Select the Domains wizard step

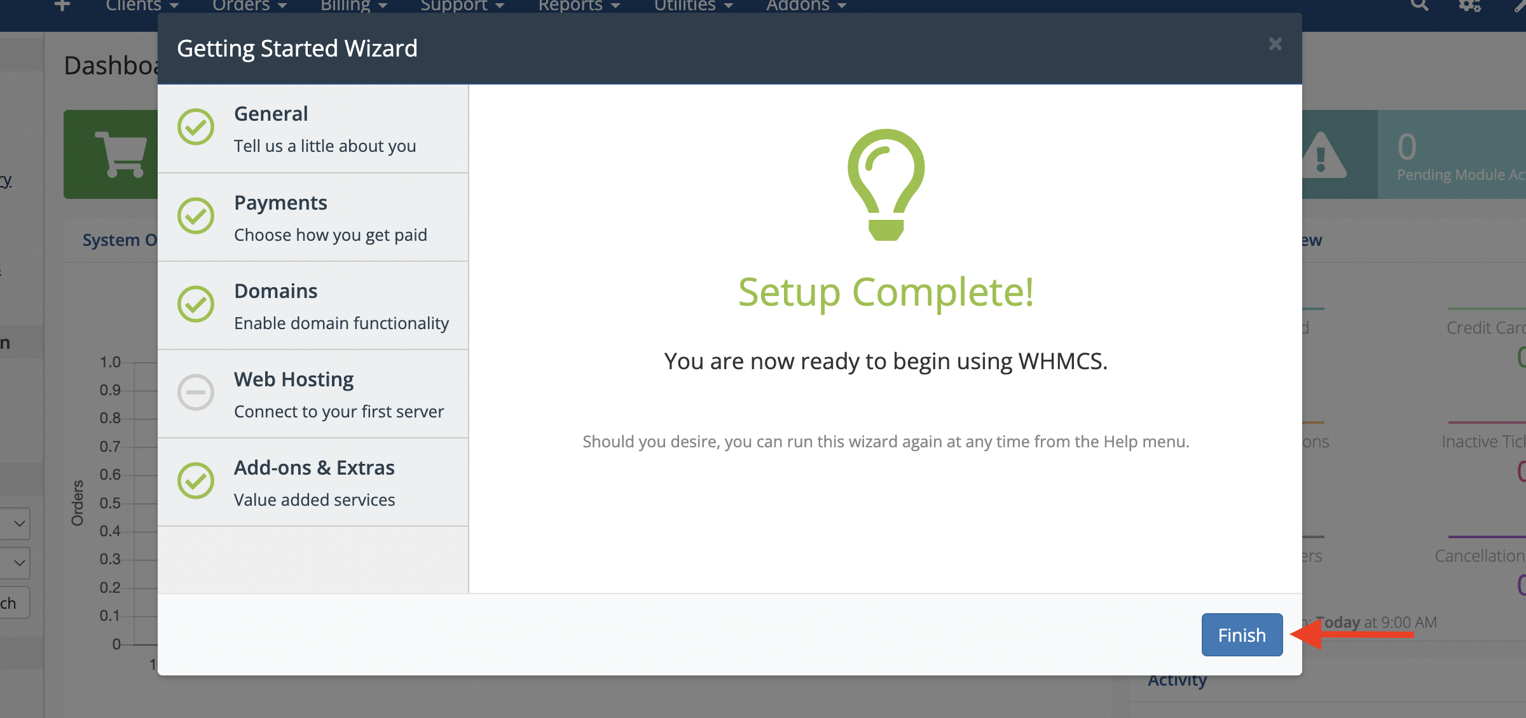(x=313, y=306)
